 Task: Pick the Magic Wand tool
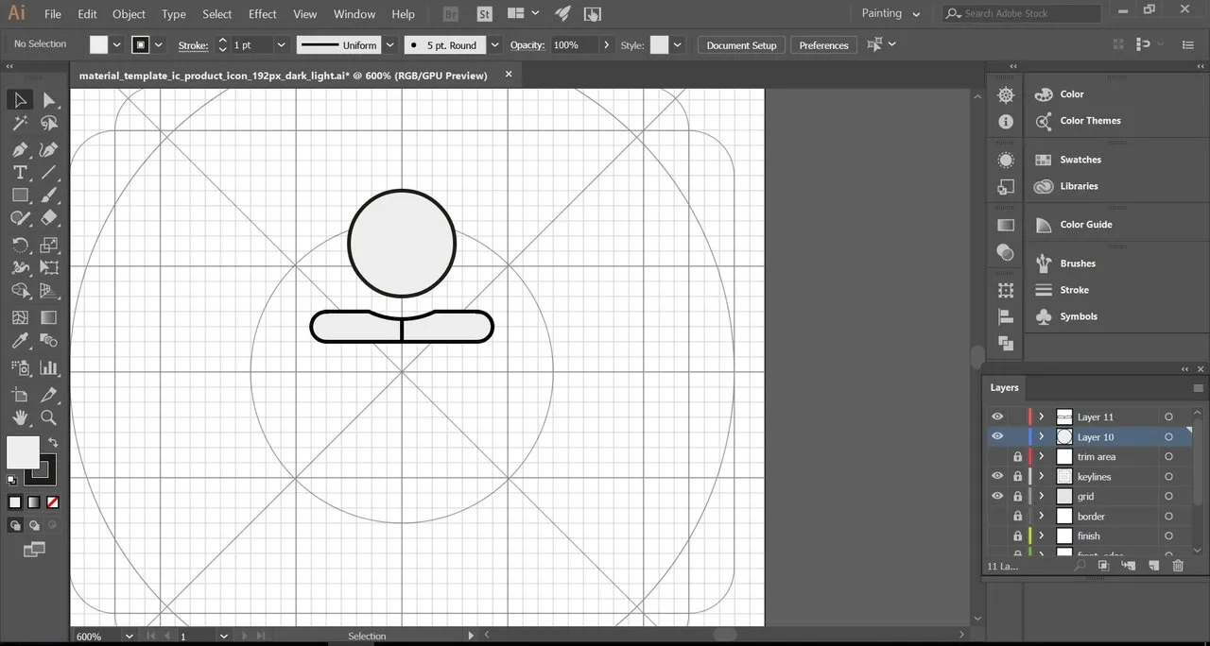[20, 124]
